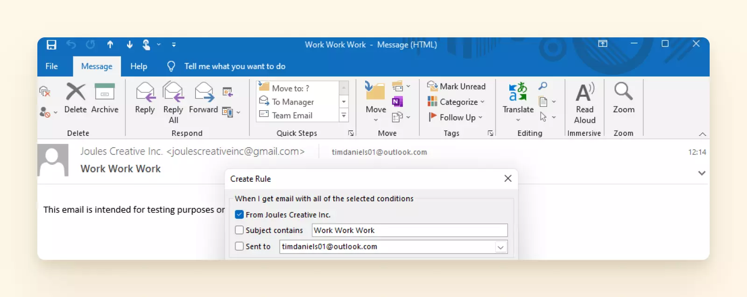Open the More respond actions dropdown
This screenshot has height=297, width=747.
click(x=231, y=112)
